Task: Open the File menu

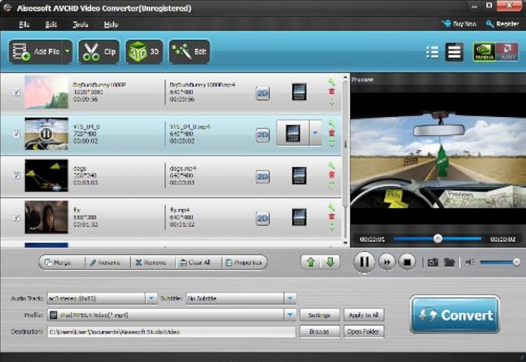Action: [24, 24]
